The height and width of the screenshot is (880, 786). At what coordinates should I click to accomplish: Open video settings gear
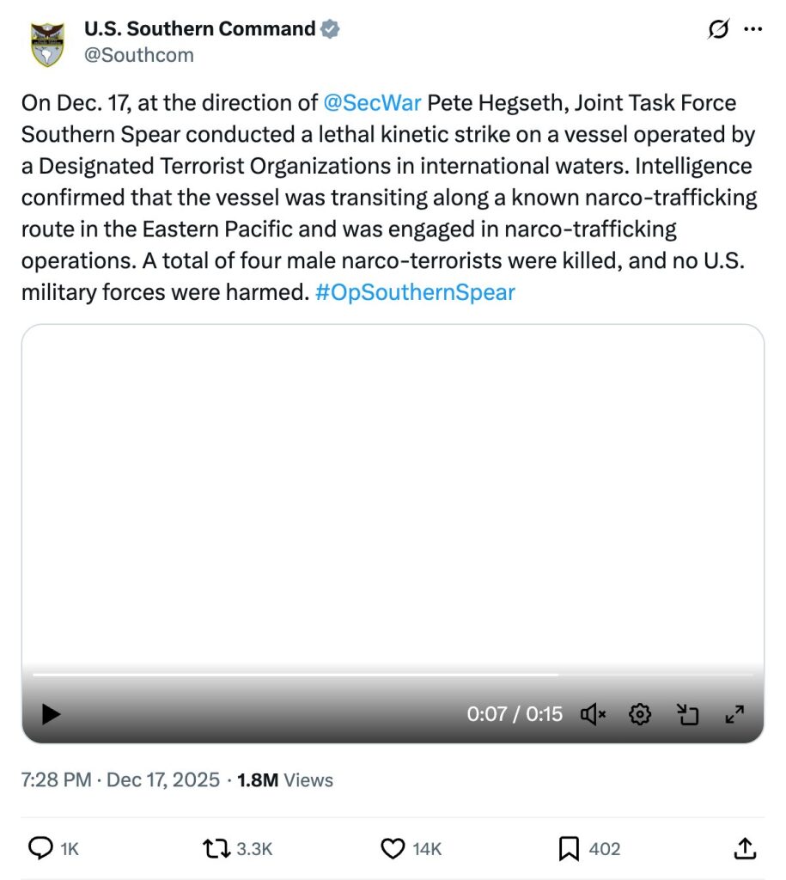[640, 713]
